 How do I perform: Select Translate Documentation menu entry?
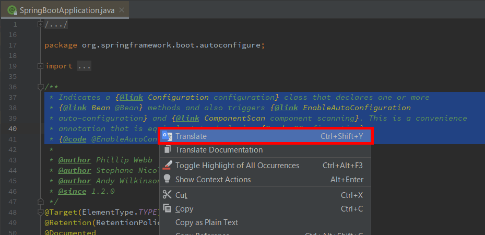(x=265, y=150)
